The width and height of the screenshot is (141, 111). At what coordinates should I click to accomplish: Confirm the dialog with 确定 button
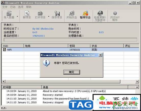(72, 72)
